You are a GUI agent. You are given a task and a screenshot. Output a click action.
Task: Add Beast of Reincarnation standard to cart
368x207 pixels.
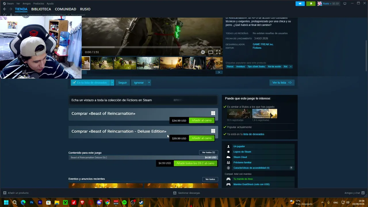[x=202, y=120]
